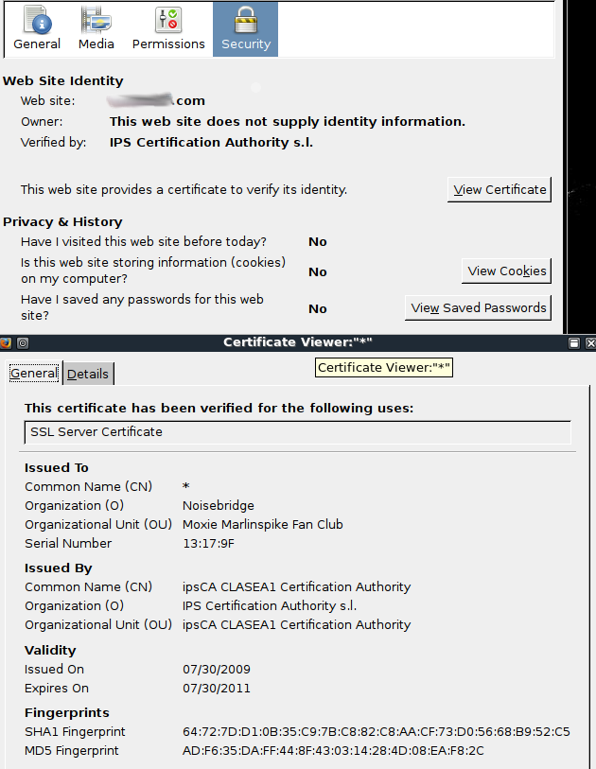Click the Issued To heading
Image resolution: width=596 pixels, height=769 pixels.
coord(57,467)
